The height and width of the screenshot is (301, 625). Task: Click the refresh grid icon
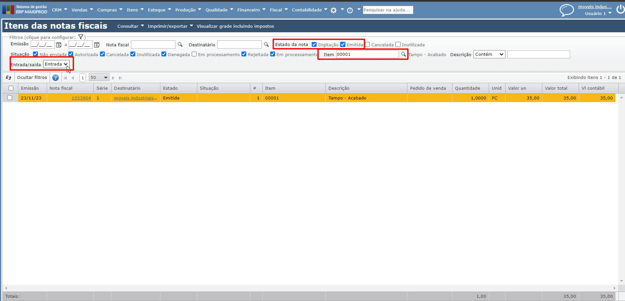tap(8, 78)
